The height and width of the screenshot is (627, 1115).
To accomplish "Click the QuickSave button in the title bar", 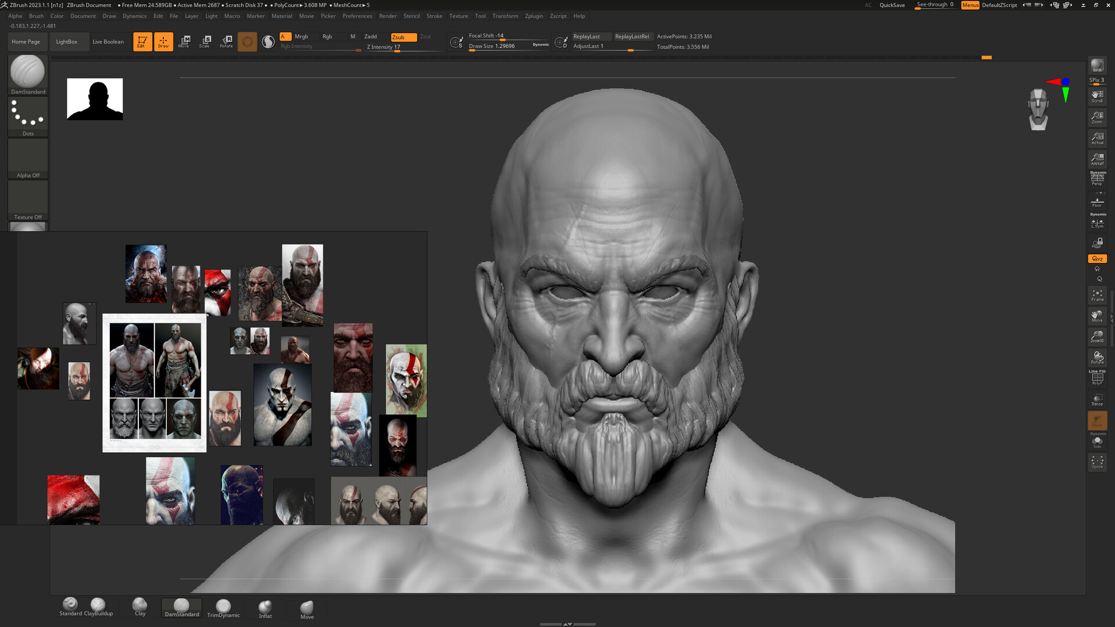I will (x=891, y=5).
